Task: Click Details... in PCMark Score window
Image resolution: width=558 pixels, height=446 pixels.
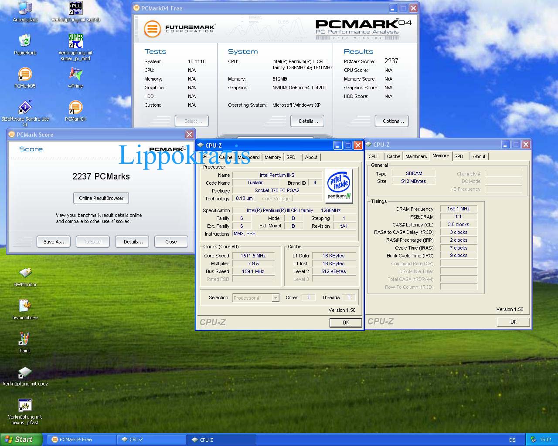Action: (133, 242)
